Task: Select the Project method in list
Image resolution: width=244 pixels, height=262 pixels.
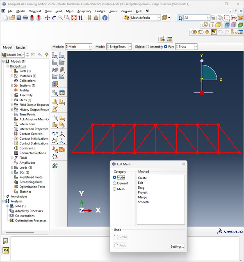Action: (x=143, y=192)
